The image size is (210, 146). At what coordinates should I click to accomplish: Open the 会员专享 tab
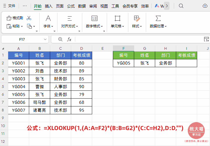(x=130, y=6)
